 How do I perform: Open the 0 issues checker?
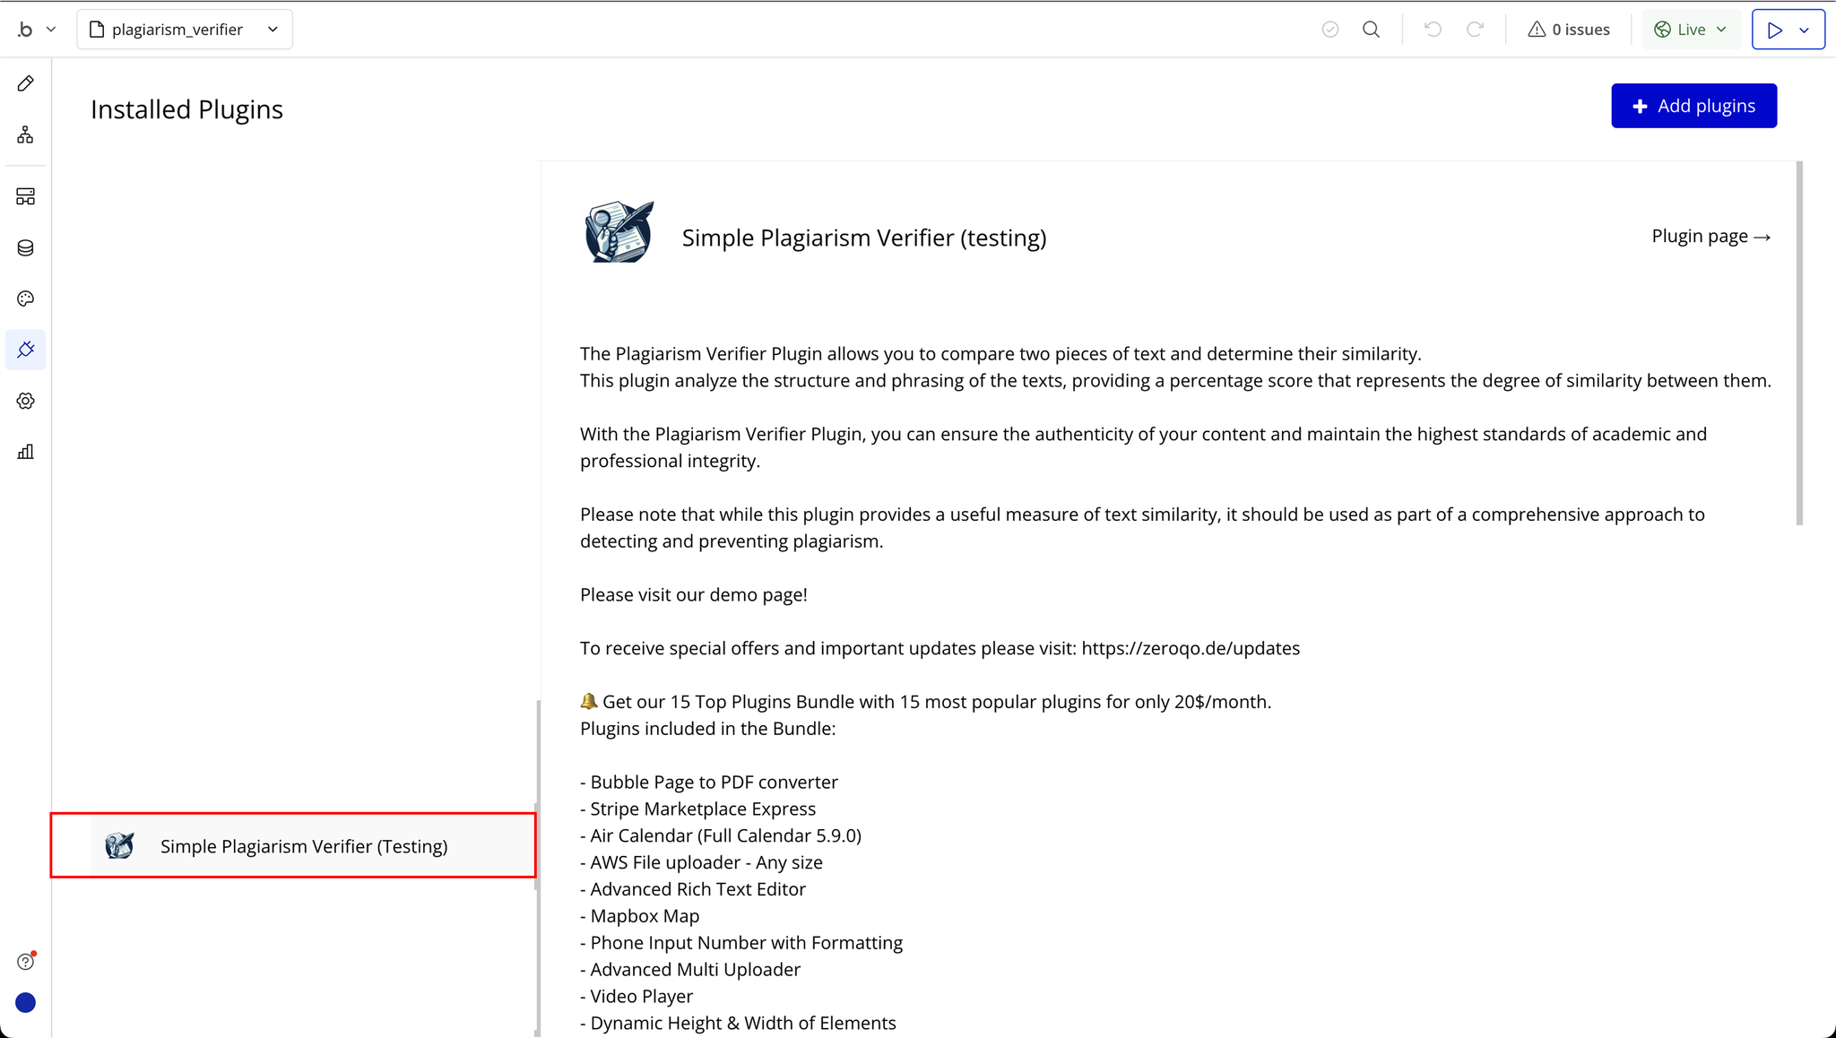1569,30
